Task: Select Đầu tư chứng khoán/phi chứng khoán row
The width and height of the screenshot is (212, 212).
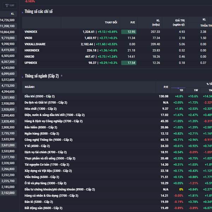Action: (x=117, y=189)
